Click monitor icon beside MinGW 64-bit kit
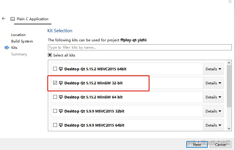 click(61, 97)
